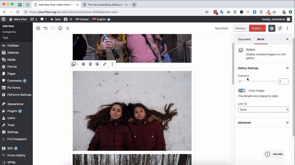Open the comments bubble in admin bar

click(x=43, y=19)
